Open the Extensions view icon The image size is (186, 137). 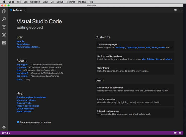tap(4, 43)
